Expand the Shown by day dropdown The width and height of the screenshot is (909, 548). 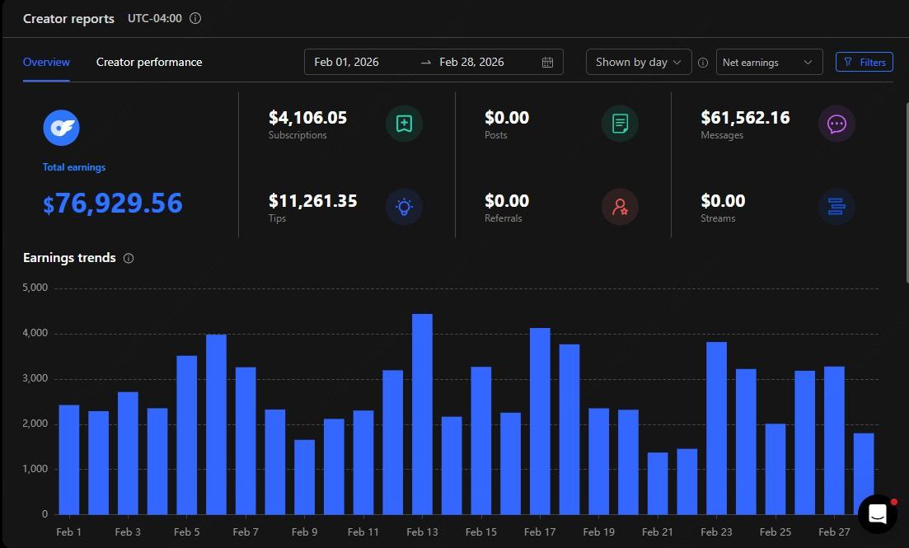(639, 63)
